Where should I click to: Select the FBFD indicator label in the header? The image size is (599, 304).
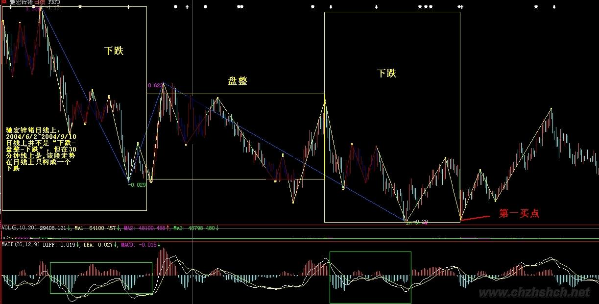coord(54,2)
